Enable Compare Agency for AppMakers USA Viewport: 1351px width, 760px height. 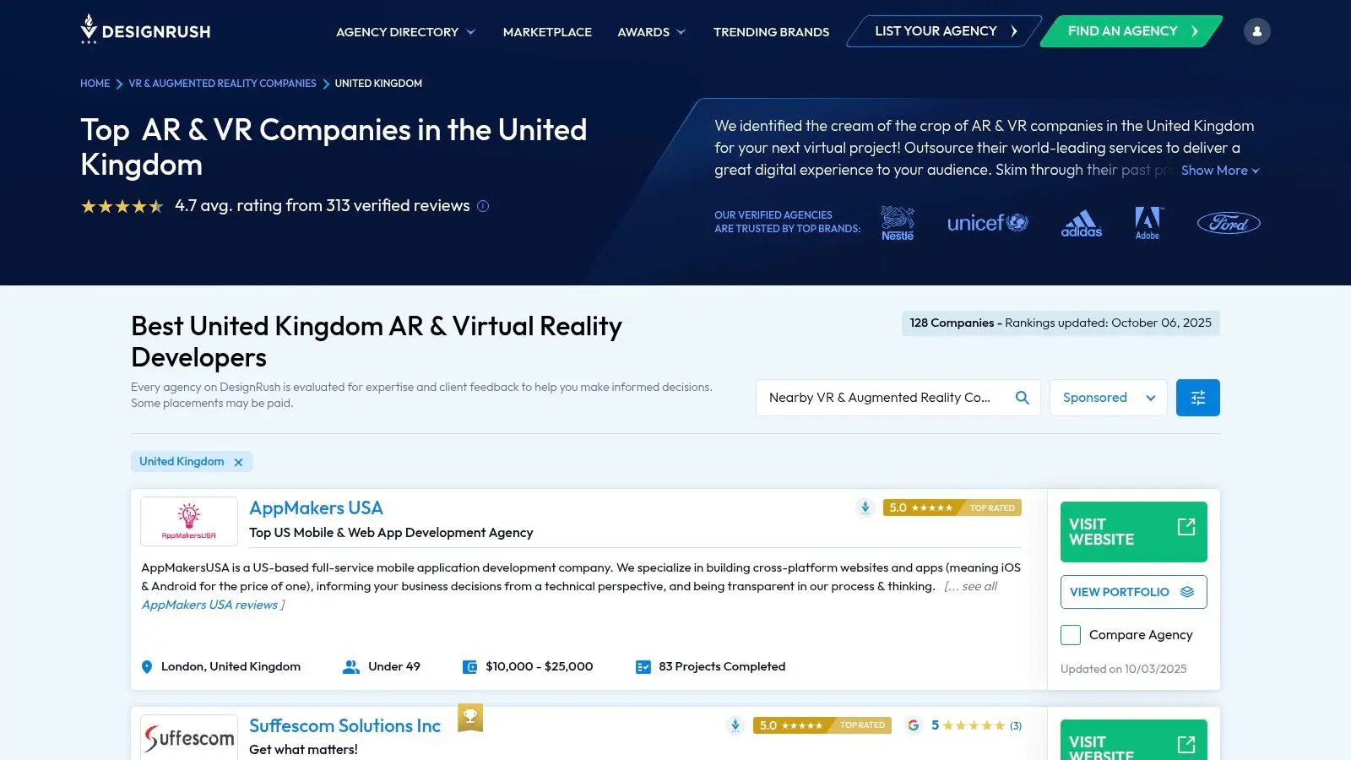1070,634
